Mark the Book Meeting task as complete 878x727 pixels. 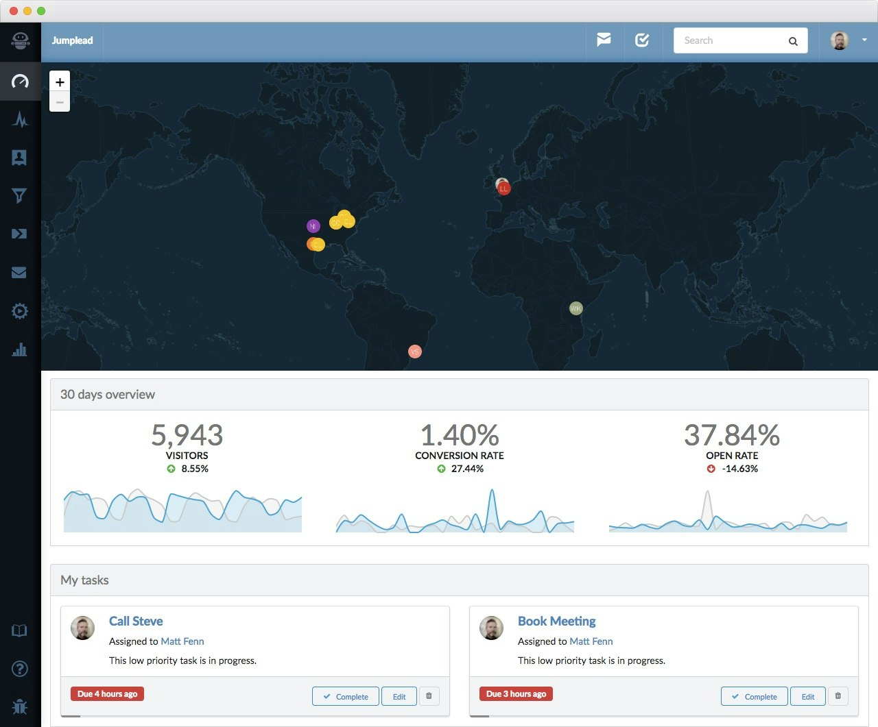pos(754,696)
